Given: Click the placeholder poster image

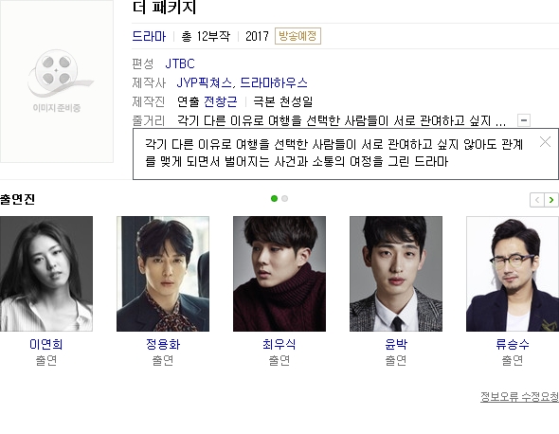Looking at the screenshot, I should pyautogui.click(x=57, y=81).
